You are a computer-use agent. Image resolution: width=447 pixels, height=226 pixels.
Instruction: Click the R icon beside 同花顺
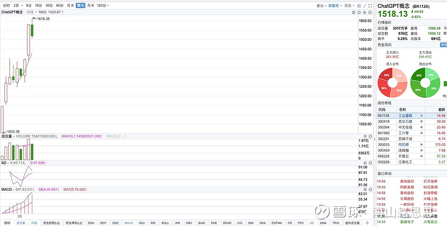click(421, 145)
